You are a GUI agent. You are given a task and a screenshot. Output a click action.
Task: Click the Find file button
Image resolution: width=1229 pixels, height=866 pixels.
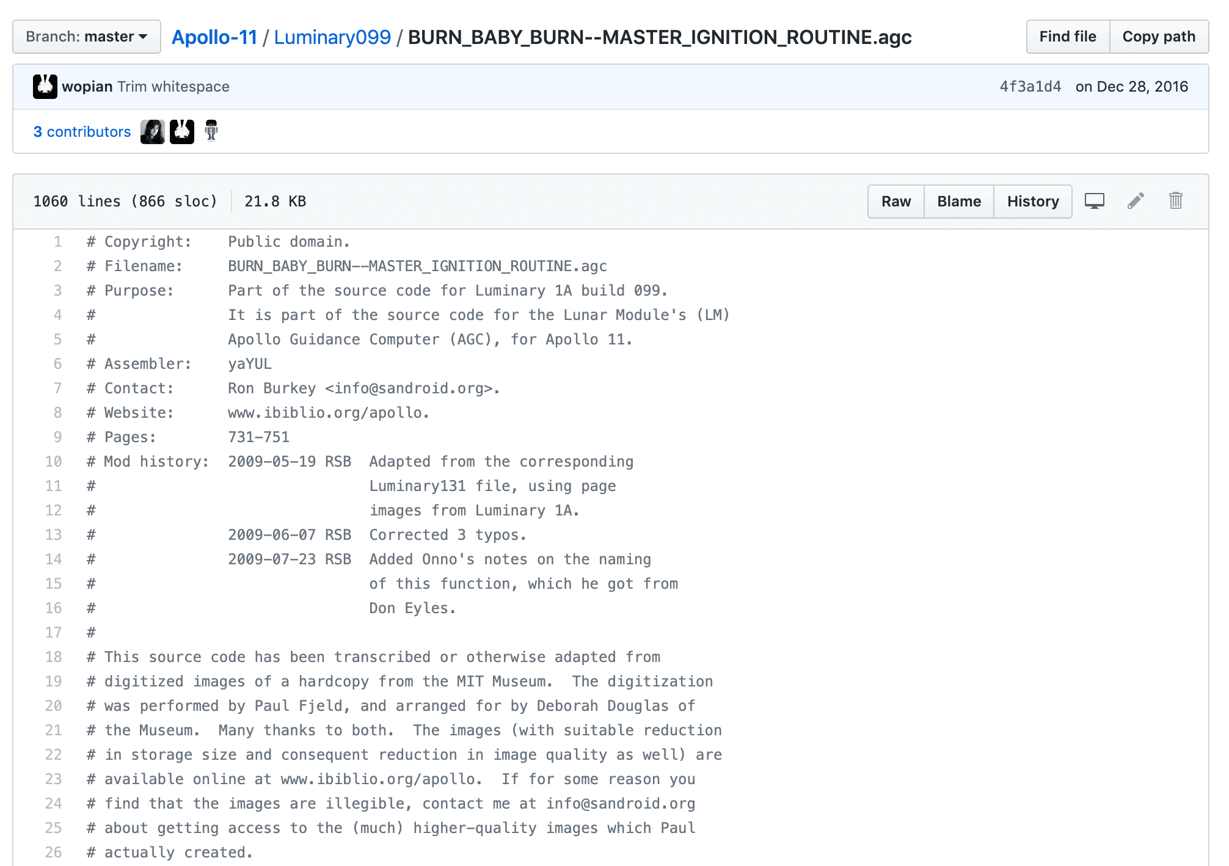click(x=1067, y=37)
